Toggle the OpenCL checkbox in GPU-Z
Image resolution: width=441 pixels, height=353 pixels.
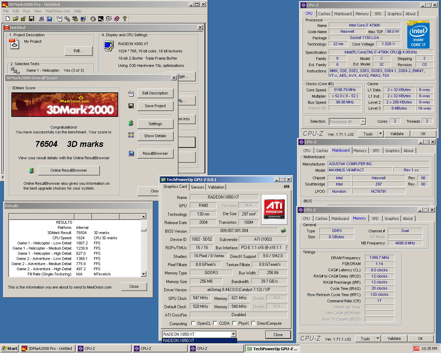coord(193,323)
